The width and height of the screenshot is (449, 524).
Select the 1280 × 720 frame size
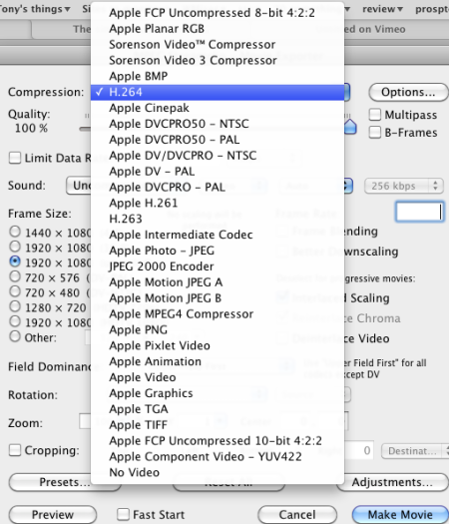pyautogui.click(x=15, y=306)
